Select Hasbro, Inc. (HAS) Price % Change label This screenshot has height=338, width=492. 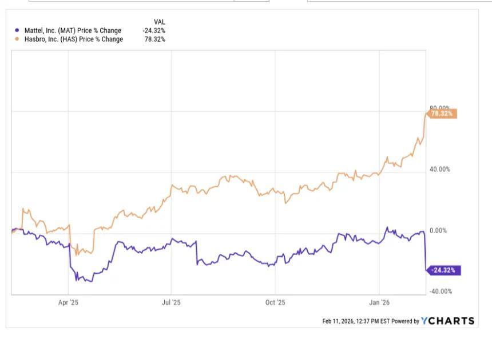[x=74, y=39]
